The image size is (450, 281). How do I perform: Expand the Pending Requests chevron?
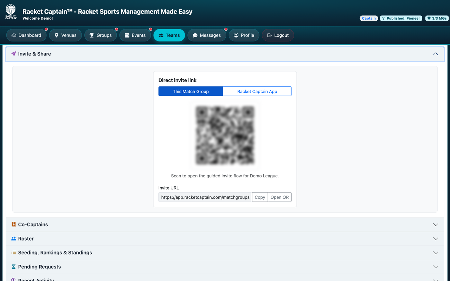pos(436,267)
